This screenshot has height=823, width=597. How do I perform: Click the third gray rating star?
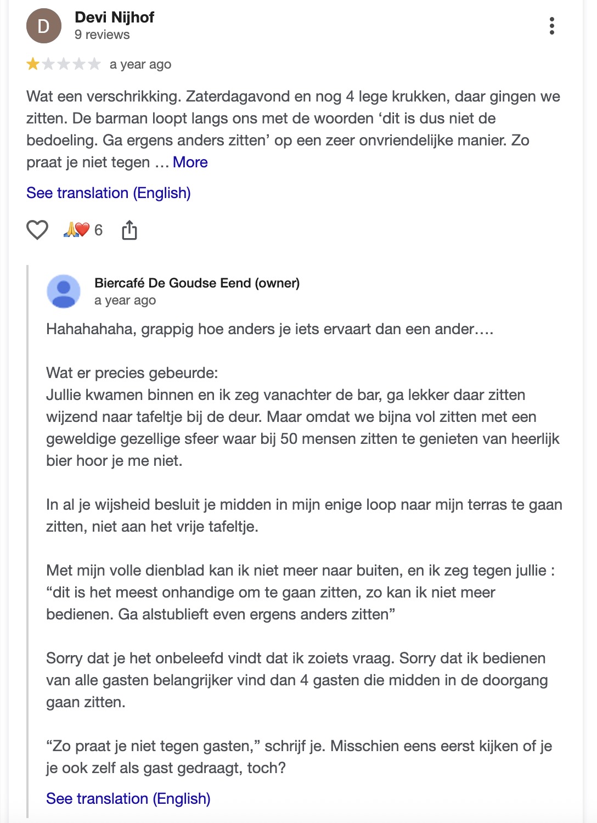coord(64,64)
